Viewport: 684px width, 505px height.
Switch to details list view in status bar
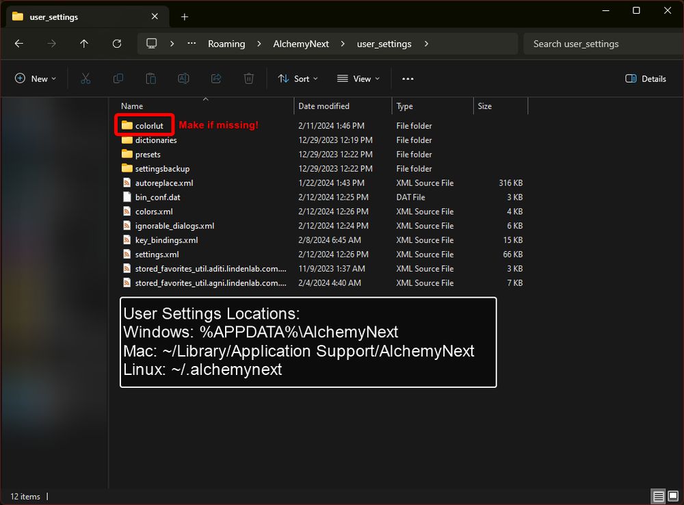[658, 496]
